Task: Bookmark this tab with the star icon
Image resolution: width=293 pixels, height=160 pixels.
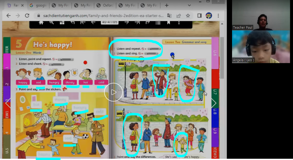Action: [x=188, y=16]
